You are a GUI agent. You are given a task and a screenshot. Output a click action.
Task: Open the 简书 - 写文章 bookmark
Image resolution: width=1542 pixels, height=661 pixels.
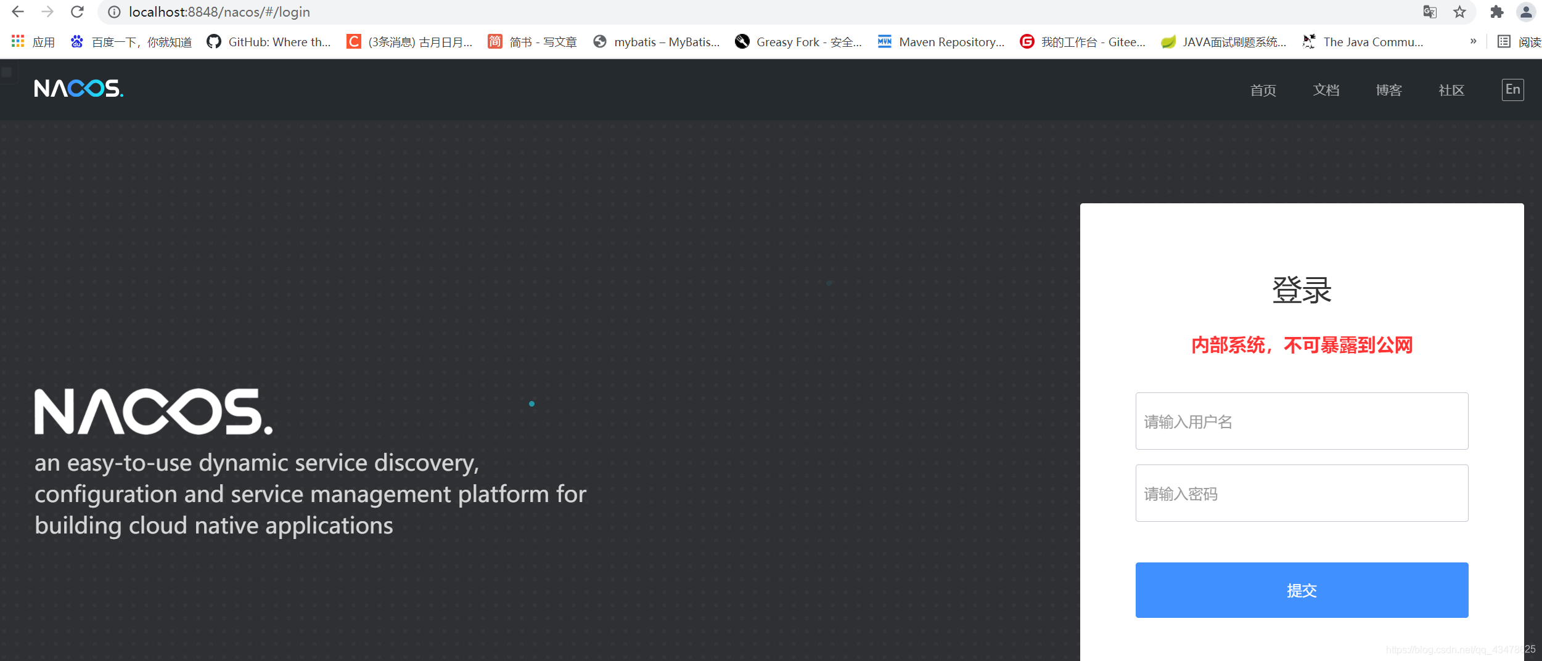(x=533, y=42)
